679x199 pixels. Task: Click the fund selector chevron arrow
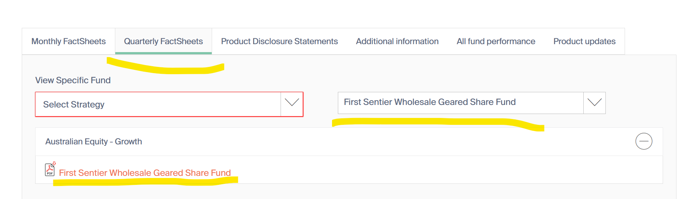point(594,103)
